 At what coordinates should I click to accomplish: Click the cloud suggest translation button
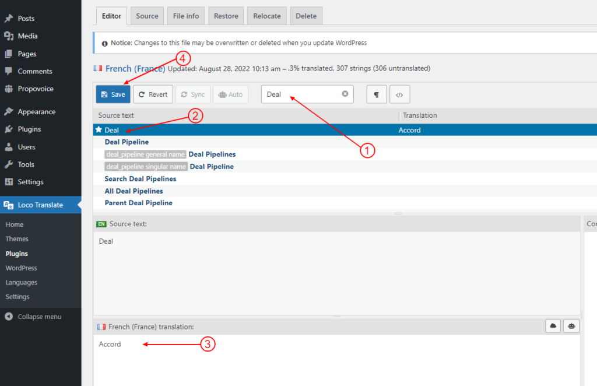(553, 327)
